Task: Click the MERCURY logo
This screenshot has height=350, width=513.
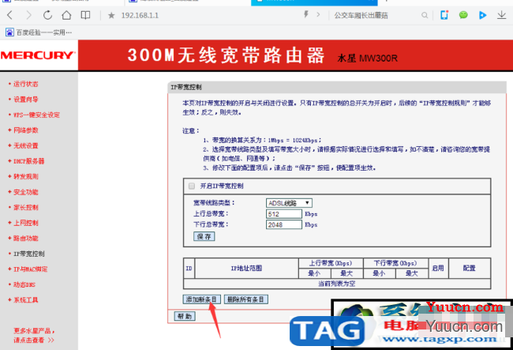Action: coord(39,55)
